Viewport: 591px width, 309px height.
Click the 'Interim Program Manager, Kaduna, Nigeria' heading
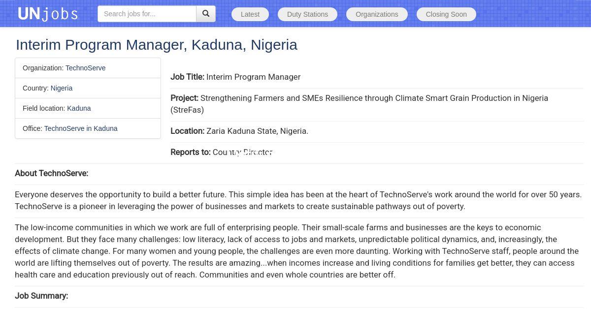coord(157,45)
